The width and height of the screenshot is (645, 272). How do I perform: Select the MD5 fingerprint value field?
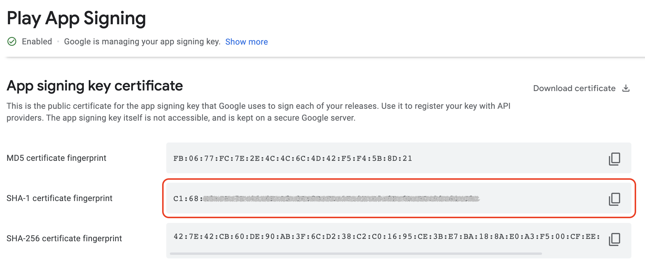[x=292, y=158]
